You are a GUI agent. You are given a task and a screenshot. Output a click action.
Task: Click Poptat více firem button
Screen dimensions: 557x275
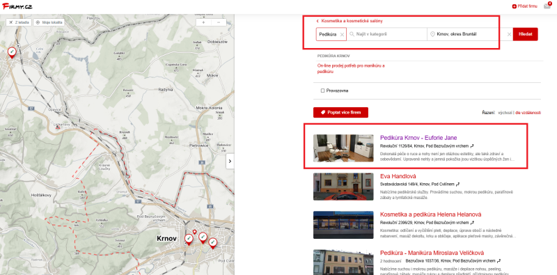pyautogui.click(x=340, y=112)
